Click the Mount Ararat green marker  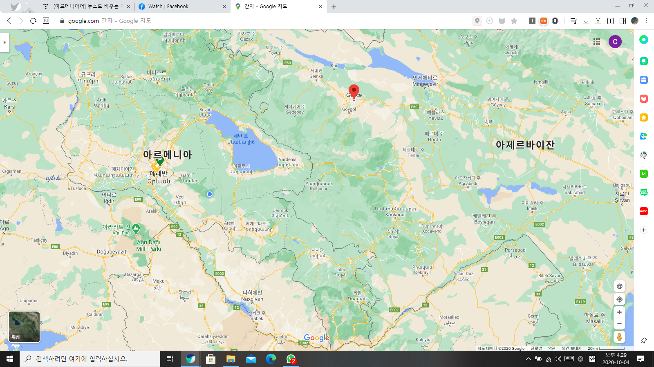(136, 228)
